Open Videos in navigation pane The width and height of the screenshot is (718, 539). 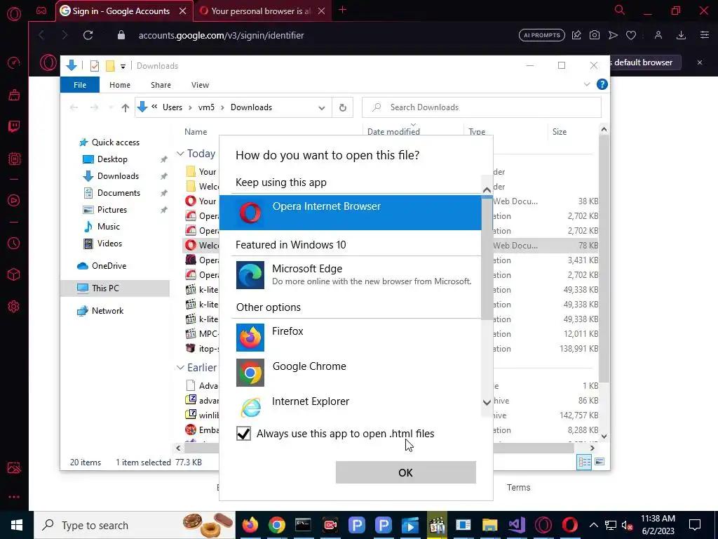[109, 244]
